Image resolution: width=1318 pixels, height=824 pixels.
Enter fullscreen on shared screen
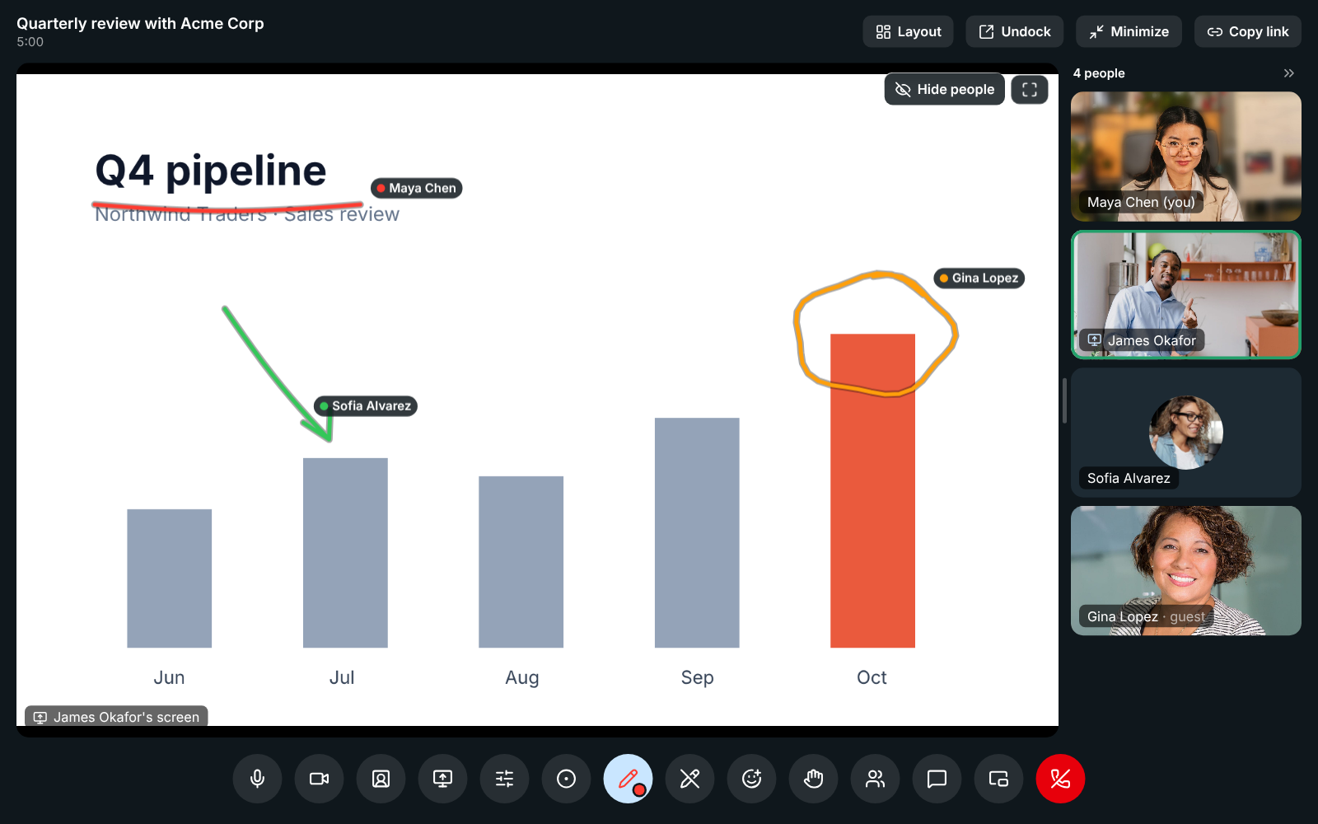(1030, 89)
